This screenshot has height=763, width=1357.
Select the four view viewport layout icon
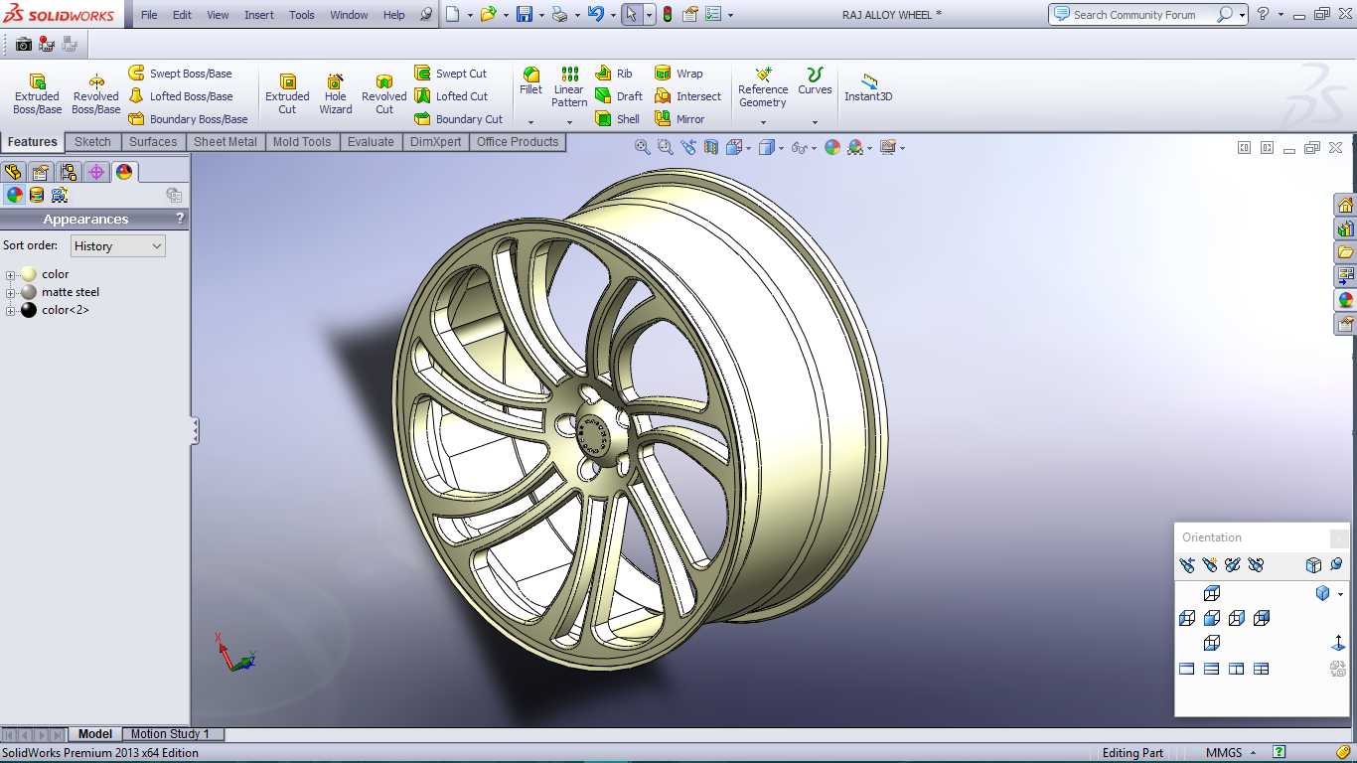1262,669
